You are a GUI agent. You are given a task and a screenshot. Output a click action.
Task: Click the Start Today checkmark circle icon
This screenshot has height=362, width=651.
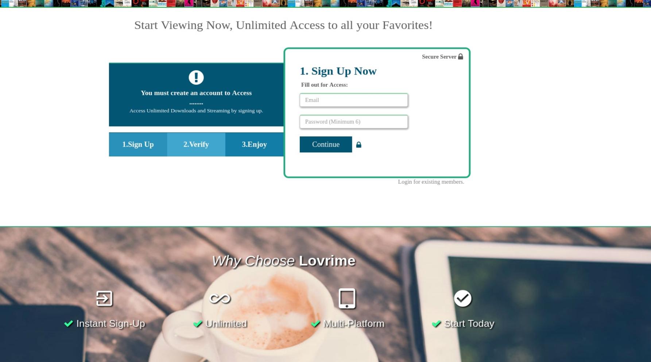point(463,299)
